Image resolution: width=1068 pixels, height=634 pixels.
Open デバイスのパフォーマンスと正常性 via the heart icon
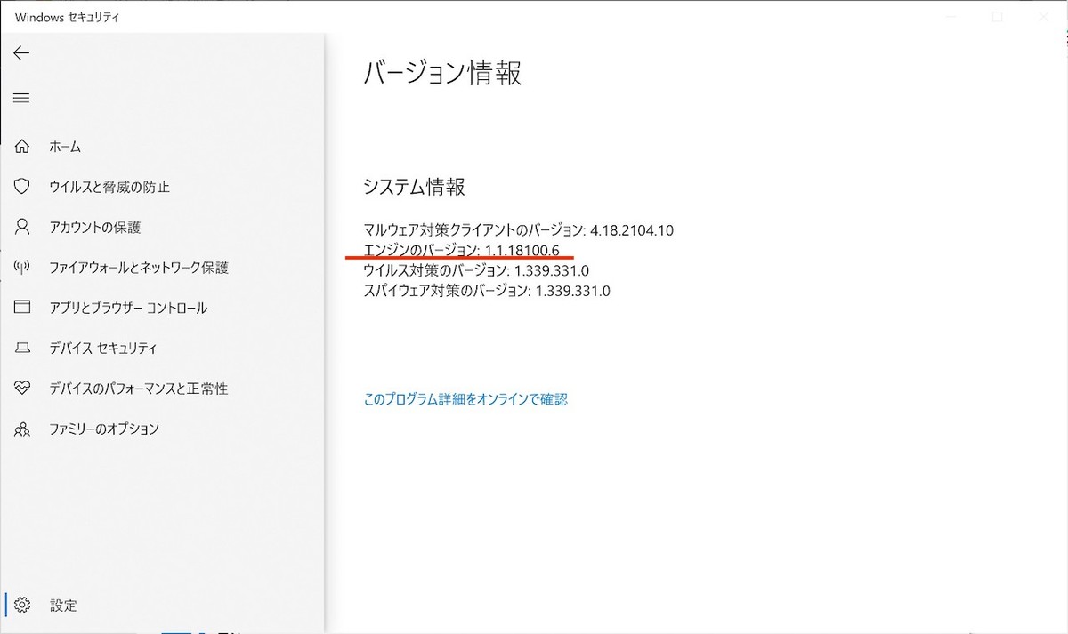[22, 389]
